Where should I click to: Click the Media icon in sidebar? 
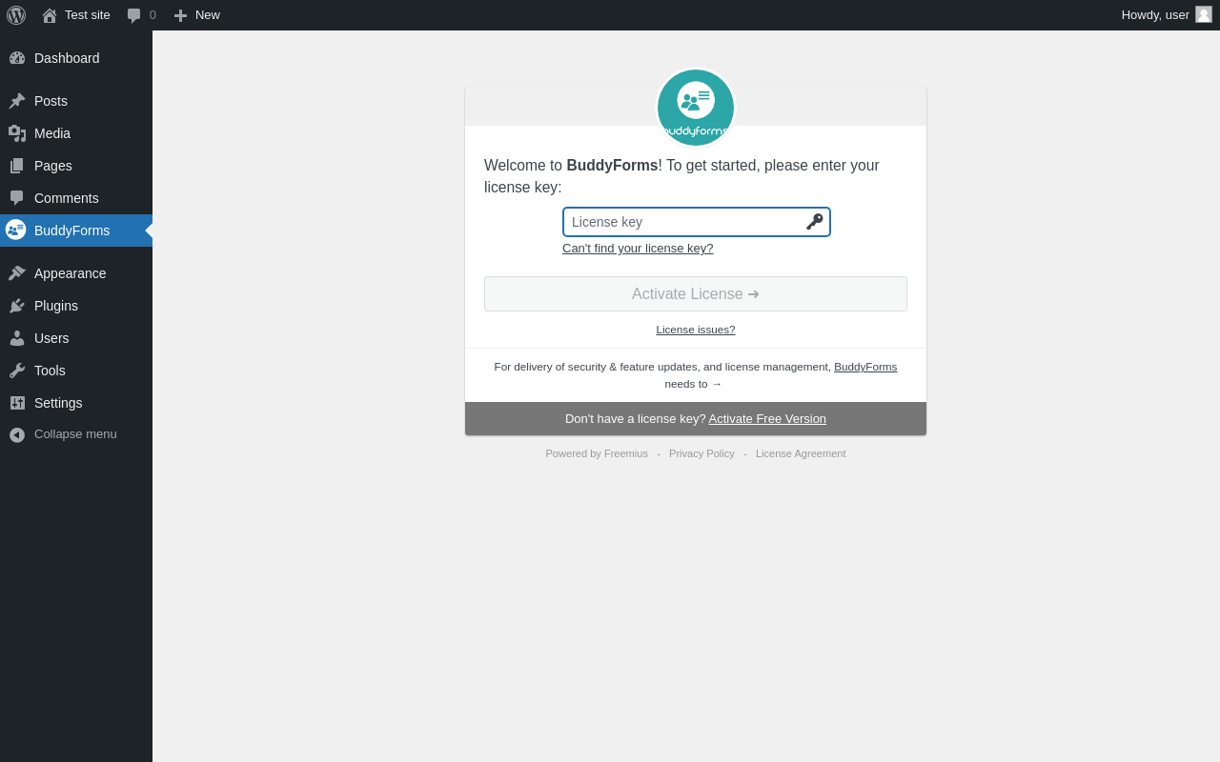17,133
